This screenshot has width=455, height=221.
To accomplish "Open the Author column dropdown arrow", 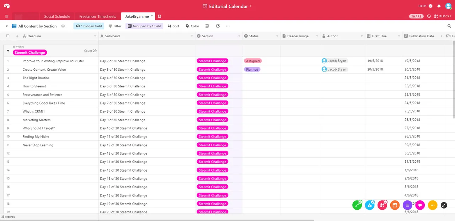I will 362,36.
